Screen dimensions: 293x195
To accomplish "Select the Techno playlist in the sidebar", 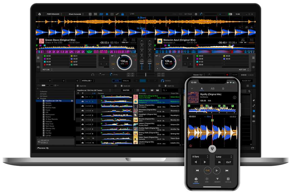I will click(48, 117).
